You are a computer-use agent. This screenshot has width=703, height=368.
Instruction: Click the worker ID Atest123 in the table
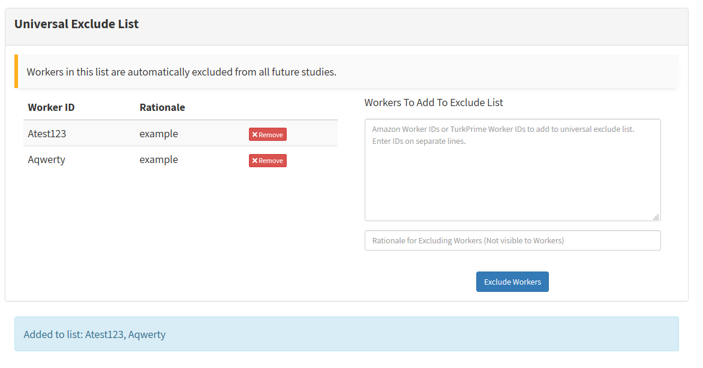(47, 134)
